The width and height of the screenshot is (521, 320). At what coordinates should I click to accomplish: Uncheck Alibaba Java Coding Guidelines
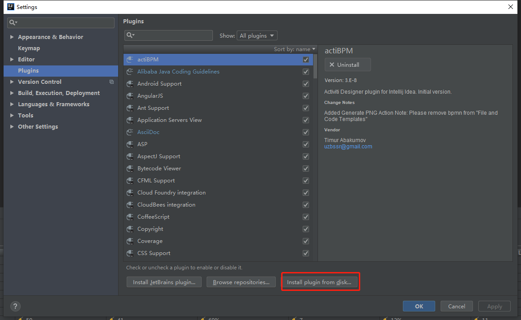[306, 72]
